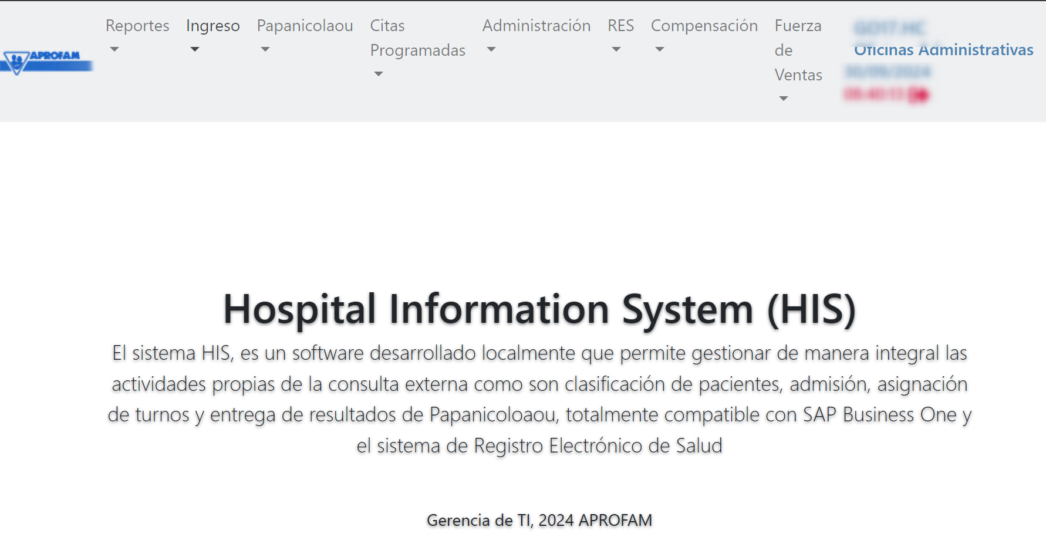Expand the Reportes dropdown arrow

(x=114, y=50)
